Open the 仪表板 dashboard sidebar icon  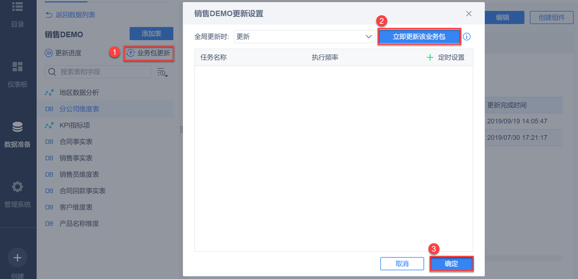click(x=17, y=67)
